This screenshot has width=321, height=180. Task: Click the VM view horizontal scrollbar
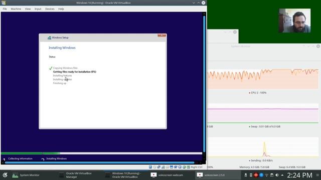click(100, 162)
